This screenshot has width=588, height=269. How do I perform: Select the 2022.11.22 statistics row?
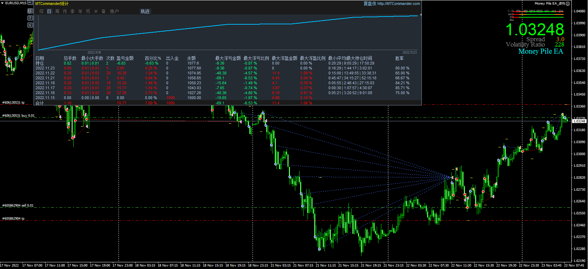point(223,73)
